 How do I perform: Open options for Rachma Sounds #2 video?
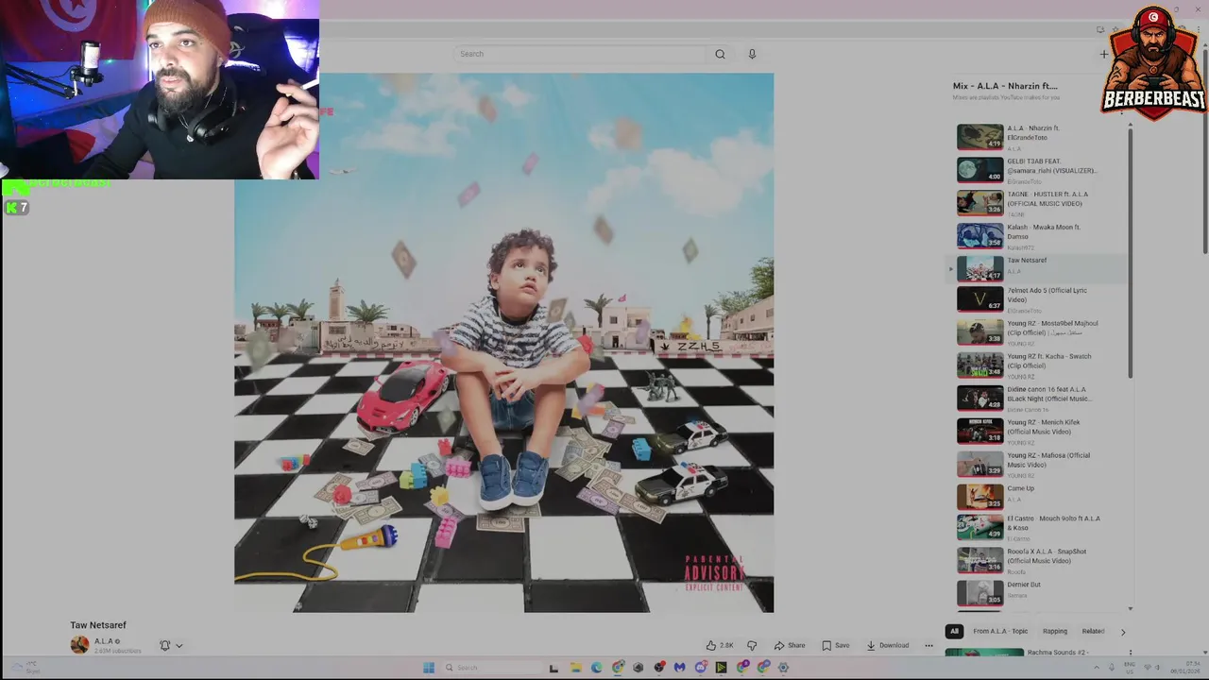(x=1130, y=653)
